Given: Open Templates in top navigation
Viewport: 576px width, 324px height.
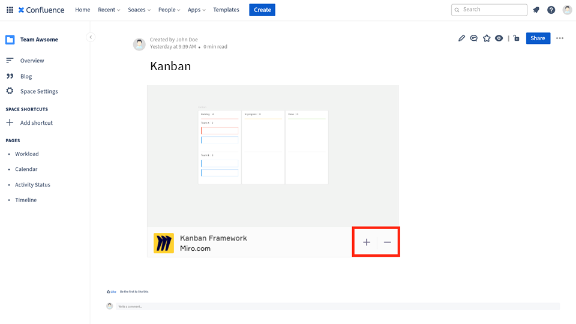Looking at the screenshot, I should click(226, 10).
